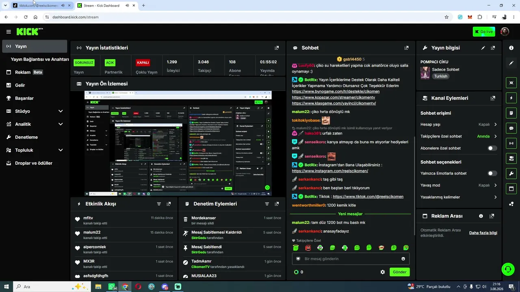Open the Chrome tab search dropdown arrow
The image size is (520, 292).
point(5,5)
